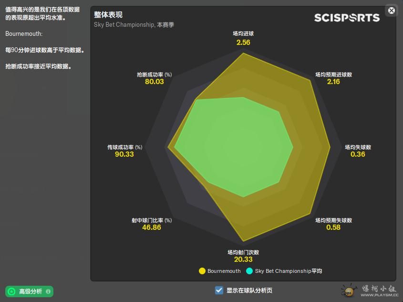Click the value 0.58
This screenshot has width=403, height=302.
pos(333,227)
